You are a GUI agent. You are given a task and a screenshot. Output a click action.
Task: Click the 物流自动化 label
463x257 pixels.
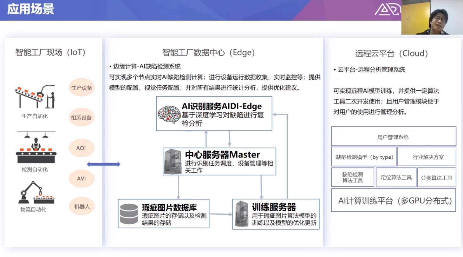[x=33, y=209]
